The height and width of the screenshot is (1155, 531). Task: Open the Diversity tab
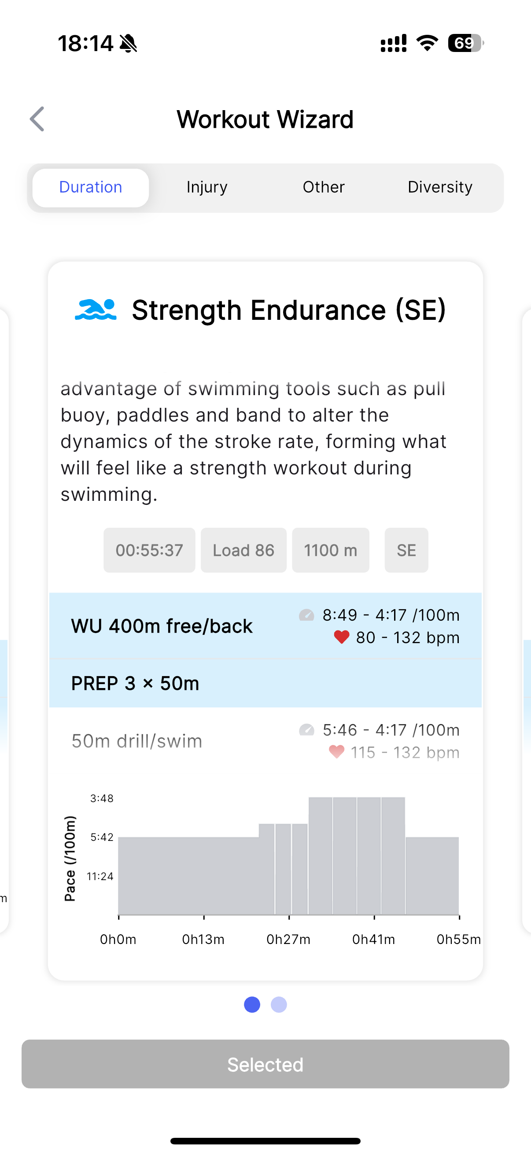tap(440, 187)
